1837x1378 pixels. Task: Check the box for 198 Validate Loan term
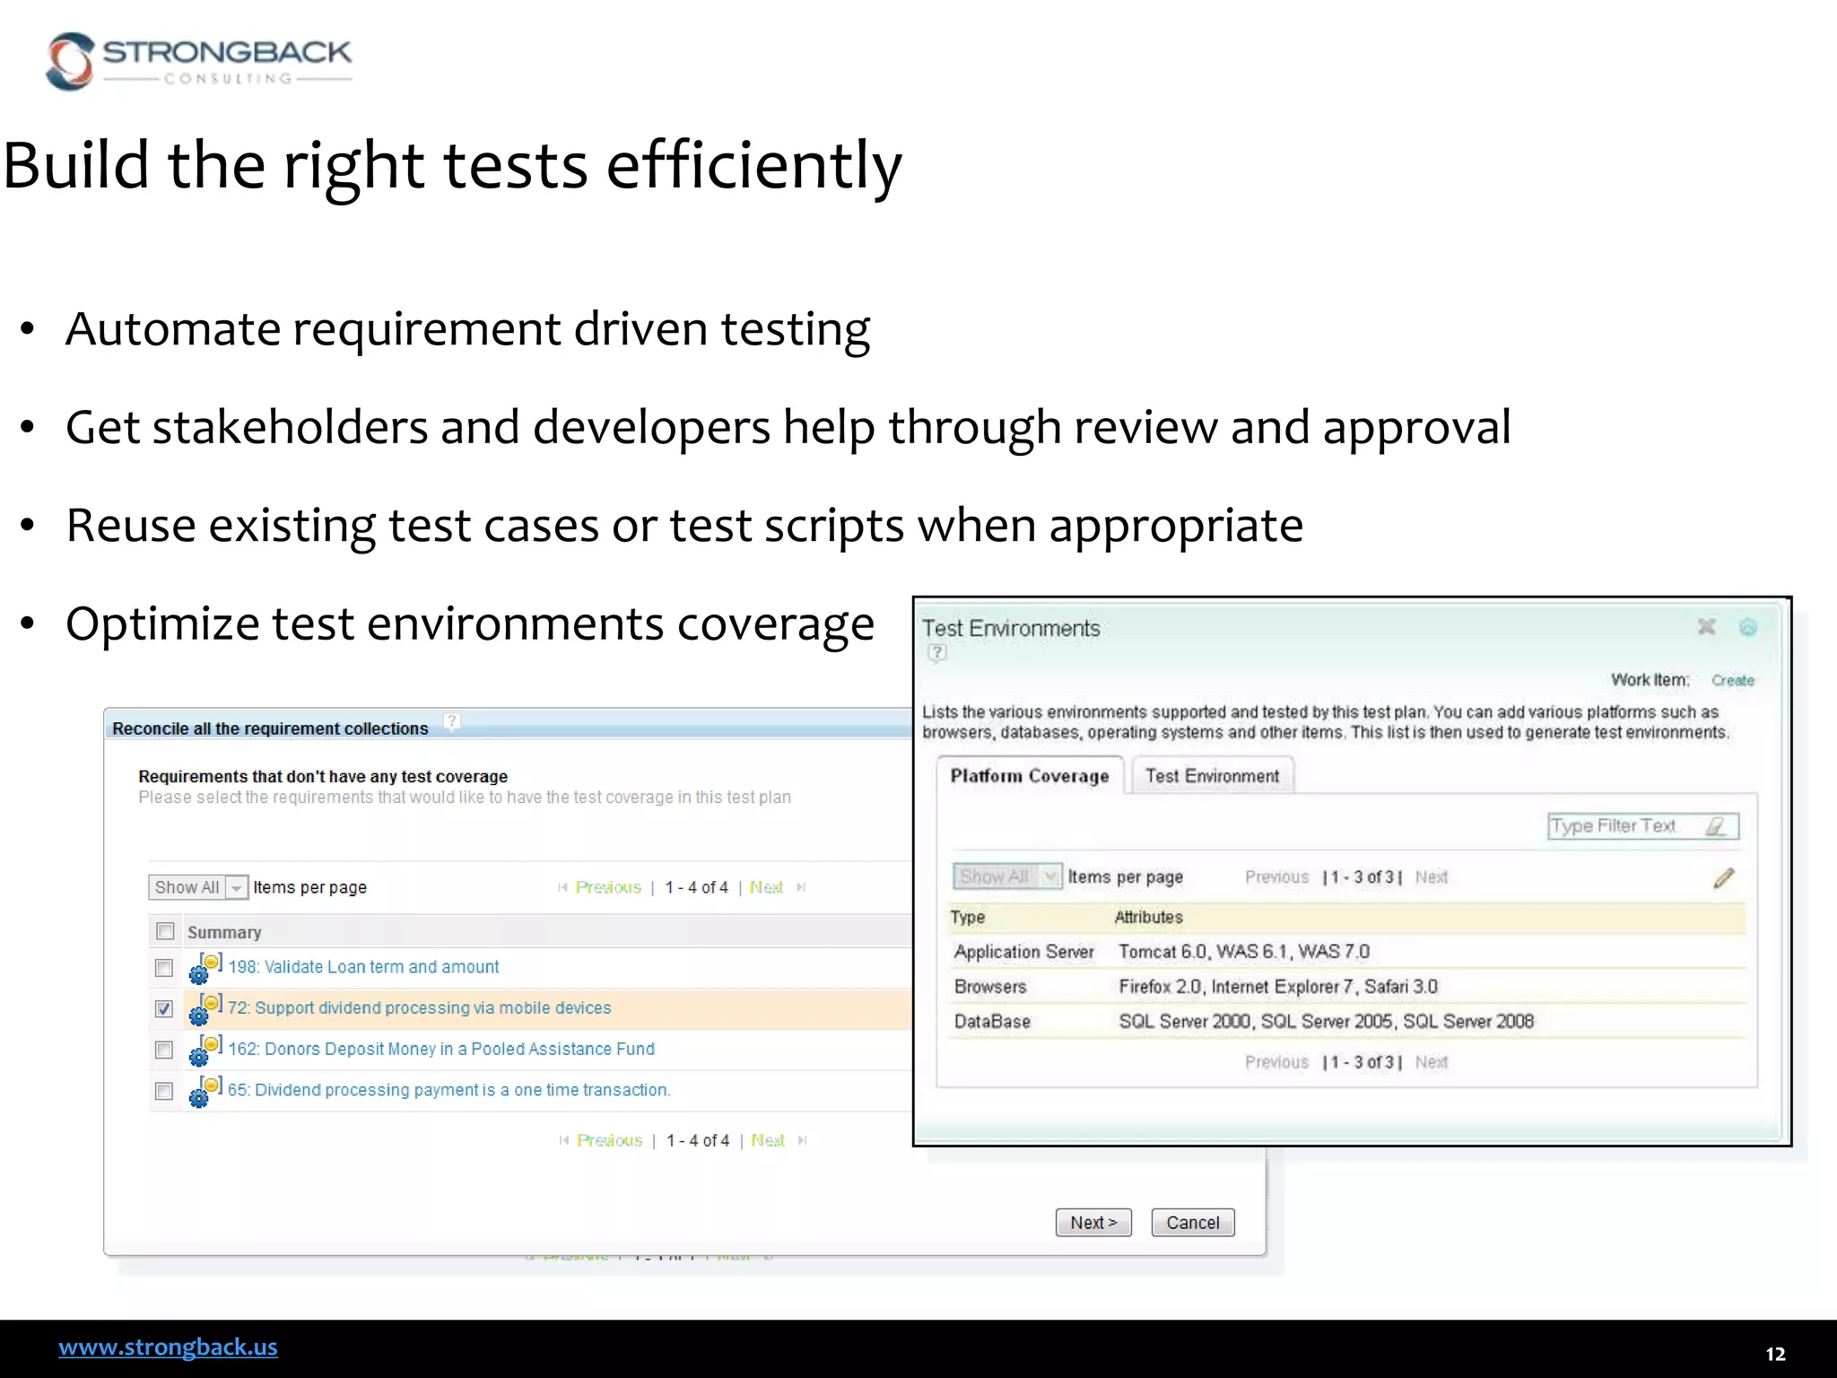coord(163,968)
